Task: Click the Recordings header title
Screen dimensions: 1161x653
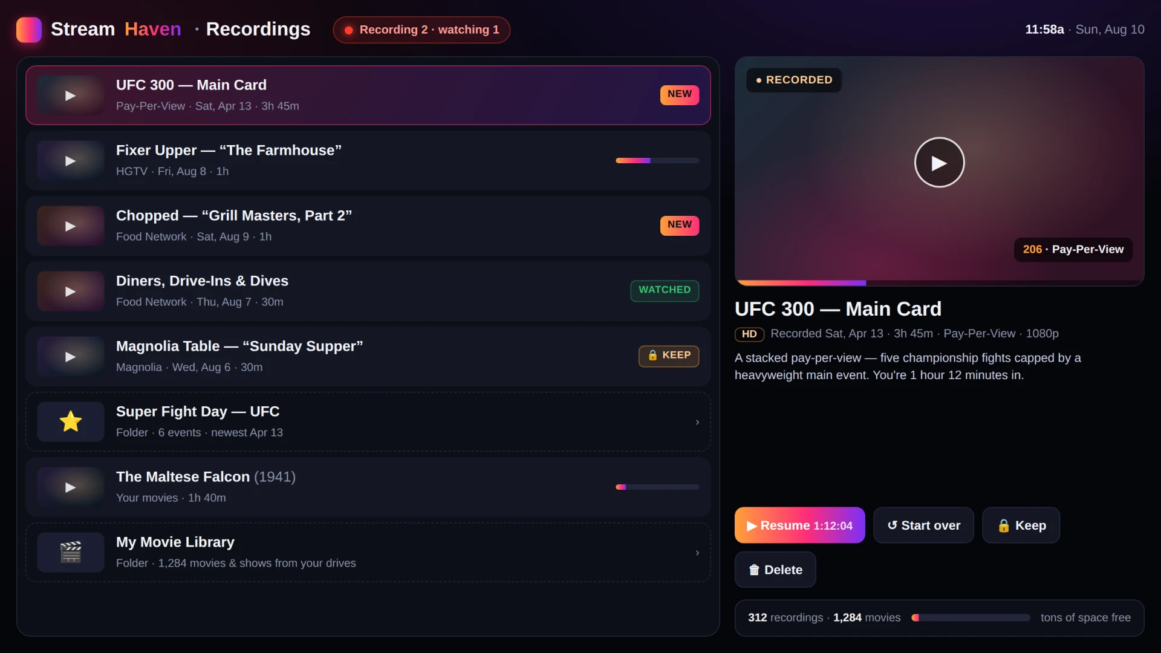Action: 258,30
